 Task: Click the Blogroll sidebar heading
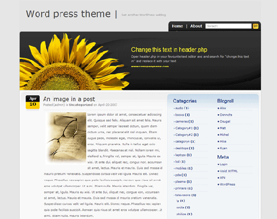pyautogui.click(x=225, y=101)
